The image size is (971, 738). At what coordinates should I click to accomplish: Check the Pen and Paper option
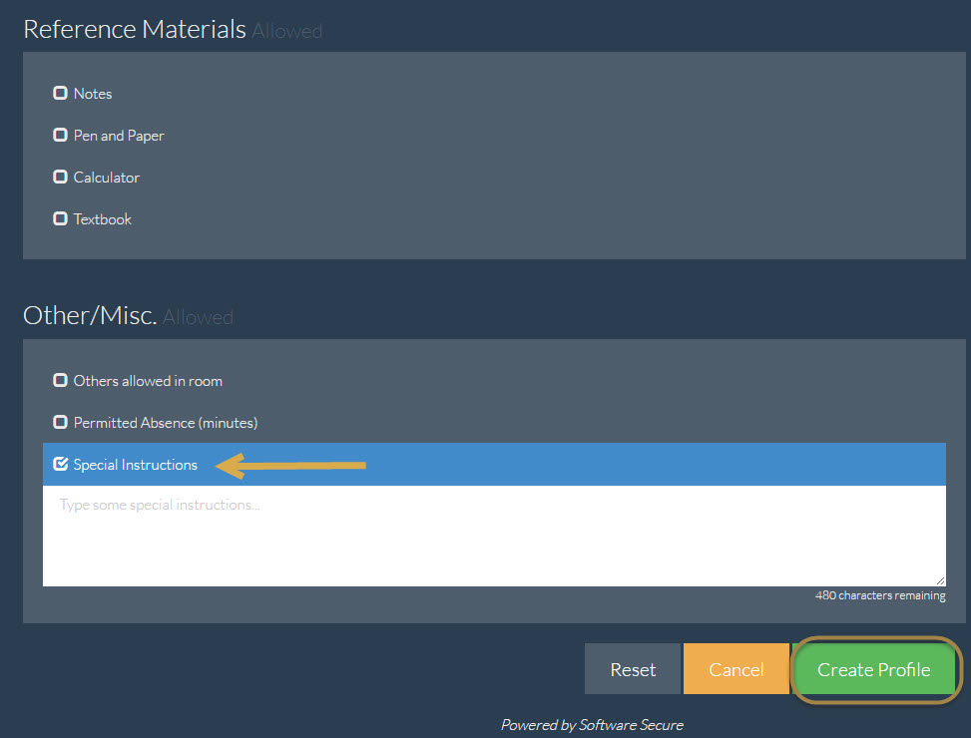[60, 135]
